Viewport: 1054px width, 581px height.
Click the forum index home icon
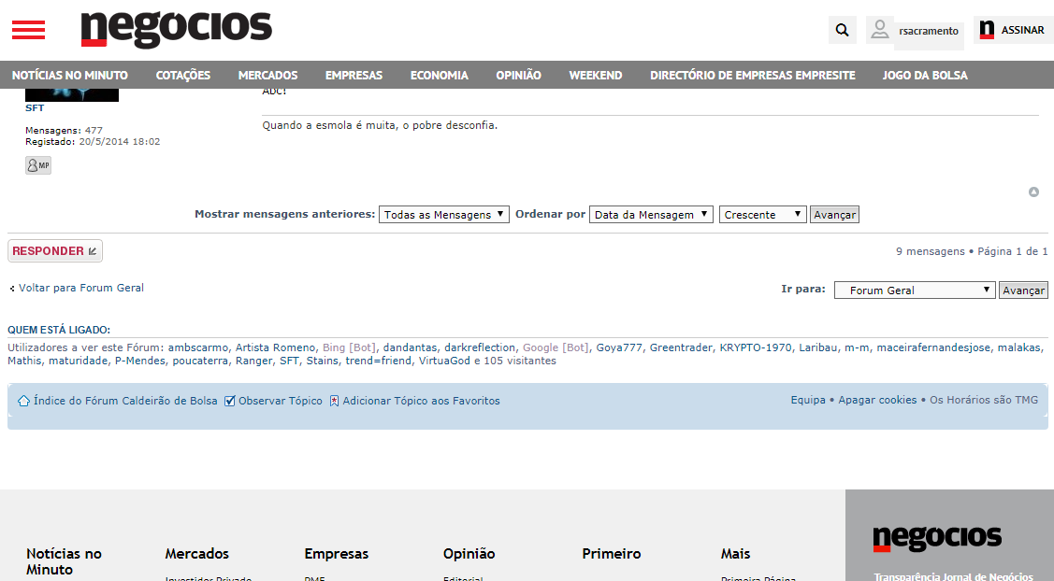(x=23, y=401)
